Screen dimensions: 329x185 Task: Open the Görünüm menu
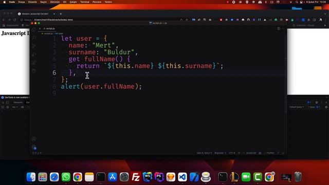(55, 2)
